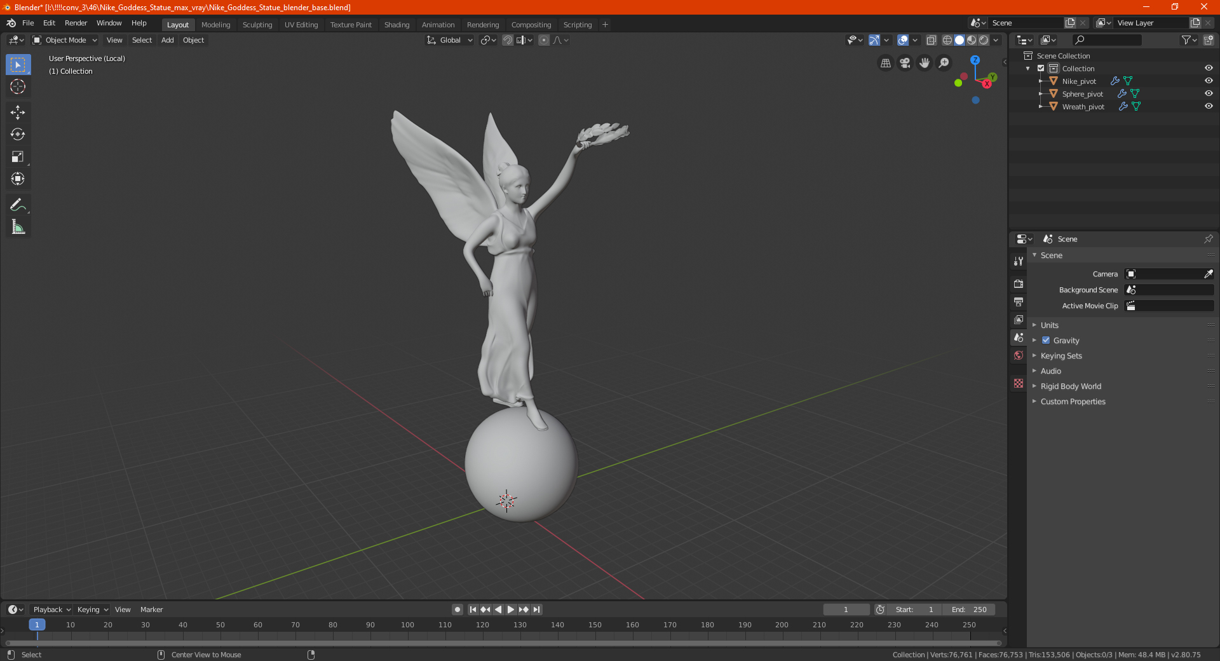
Task: Disable the Gravity checkbox
Action: click(x=1046, y=341)
